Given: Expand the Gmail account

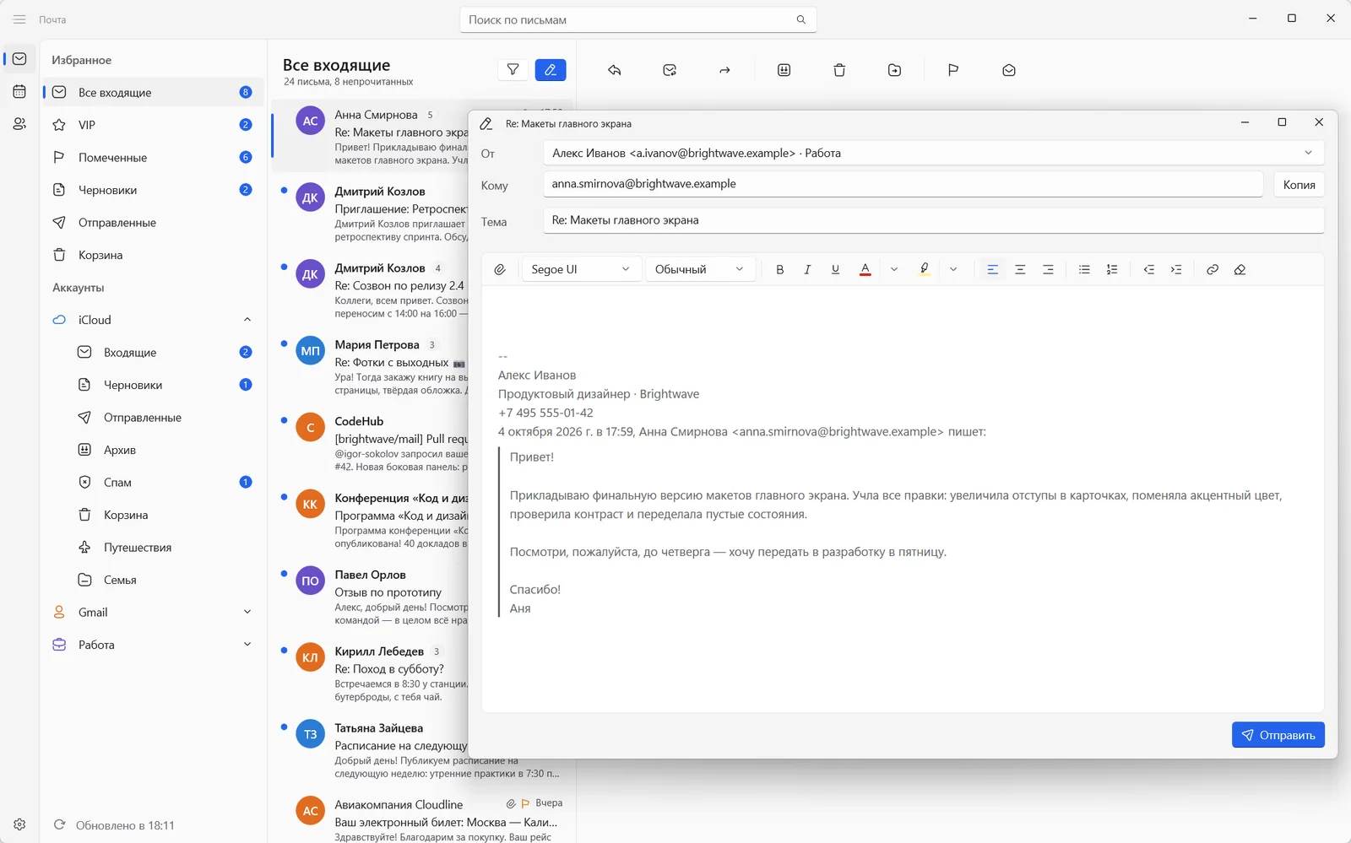Looking at the screenshot, I should pos(247,612).
